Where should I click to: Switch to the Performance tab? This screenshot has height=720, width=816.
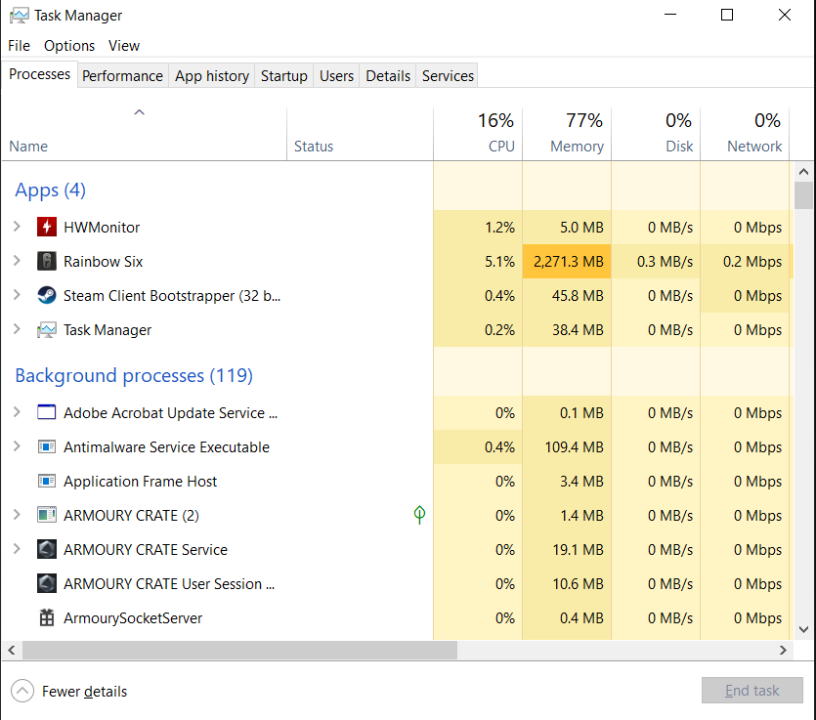(x=123, y=76)
